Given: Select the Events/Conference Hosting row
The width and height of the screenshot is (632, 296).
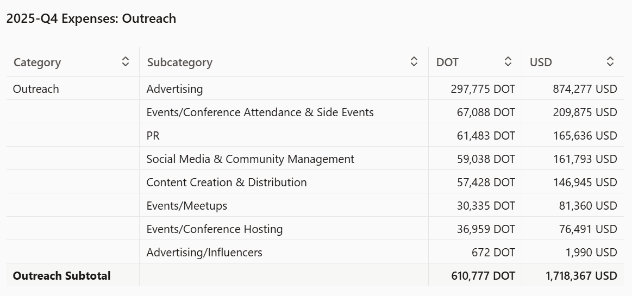Looking at the screenshot, I should pyautogui.click(x=214, y=229).
